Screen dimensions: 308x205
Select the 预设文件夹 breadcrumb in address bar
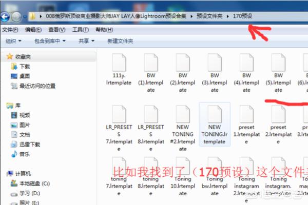209,16
